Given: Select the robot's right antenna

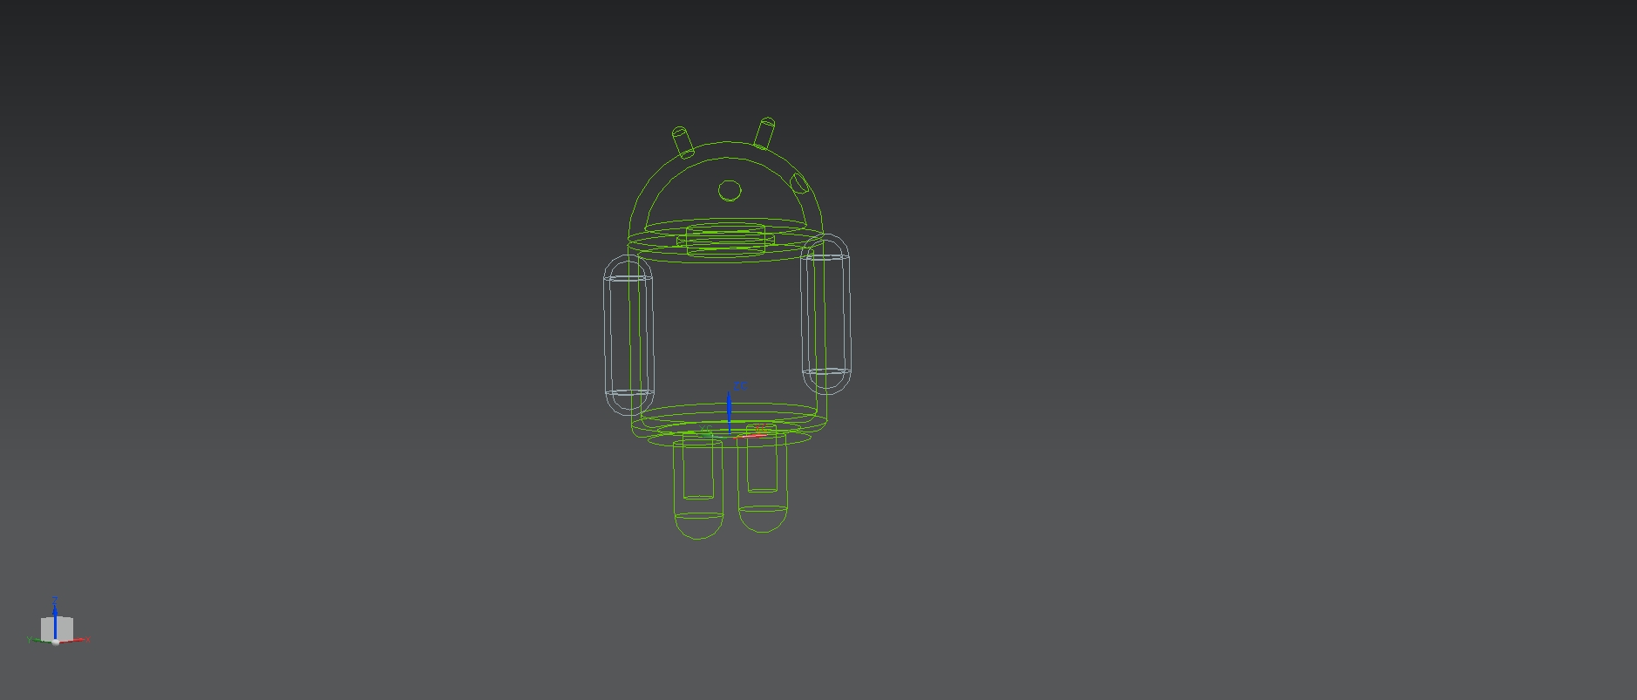Looking at the screenshot, I should pyautogui.click(x=764, y=133).
